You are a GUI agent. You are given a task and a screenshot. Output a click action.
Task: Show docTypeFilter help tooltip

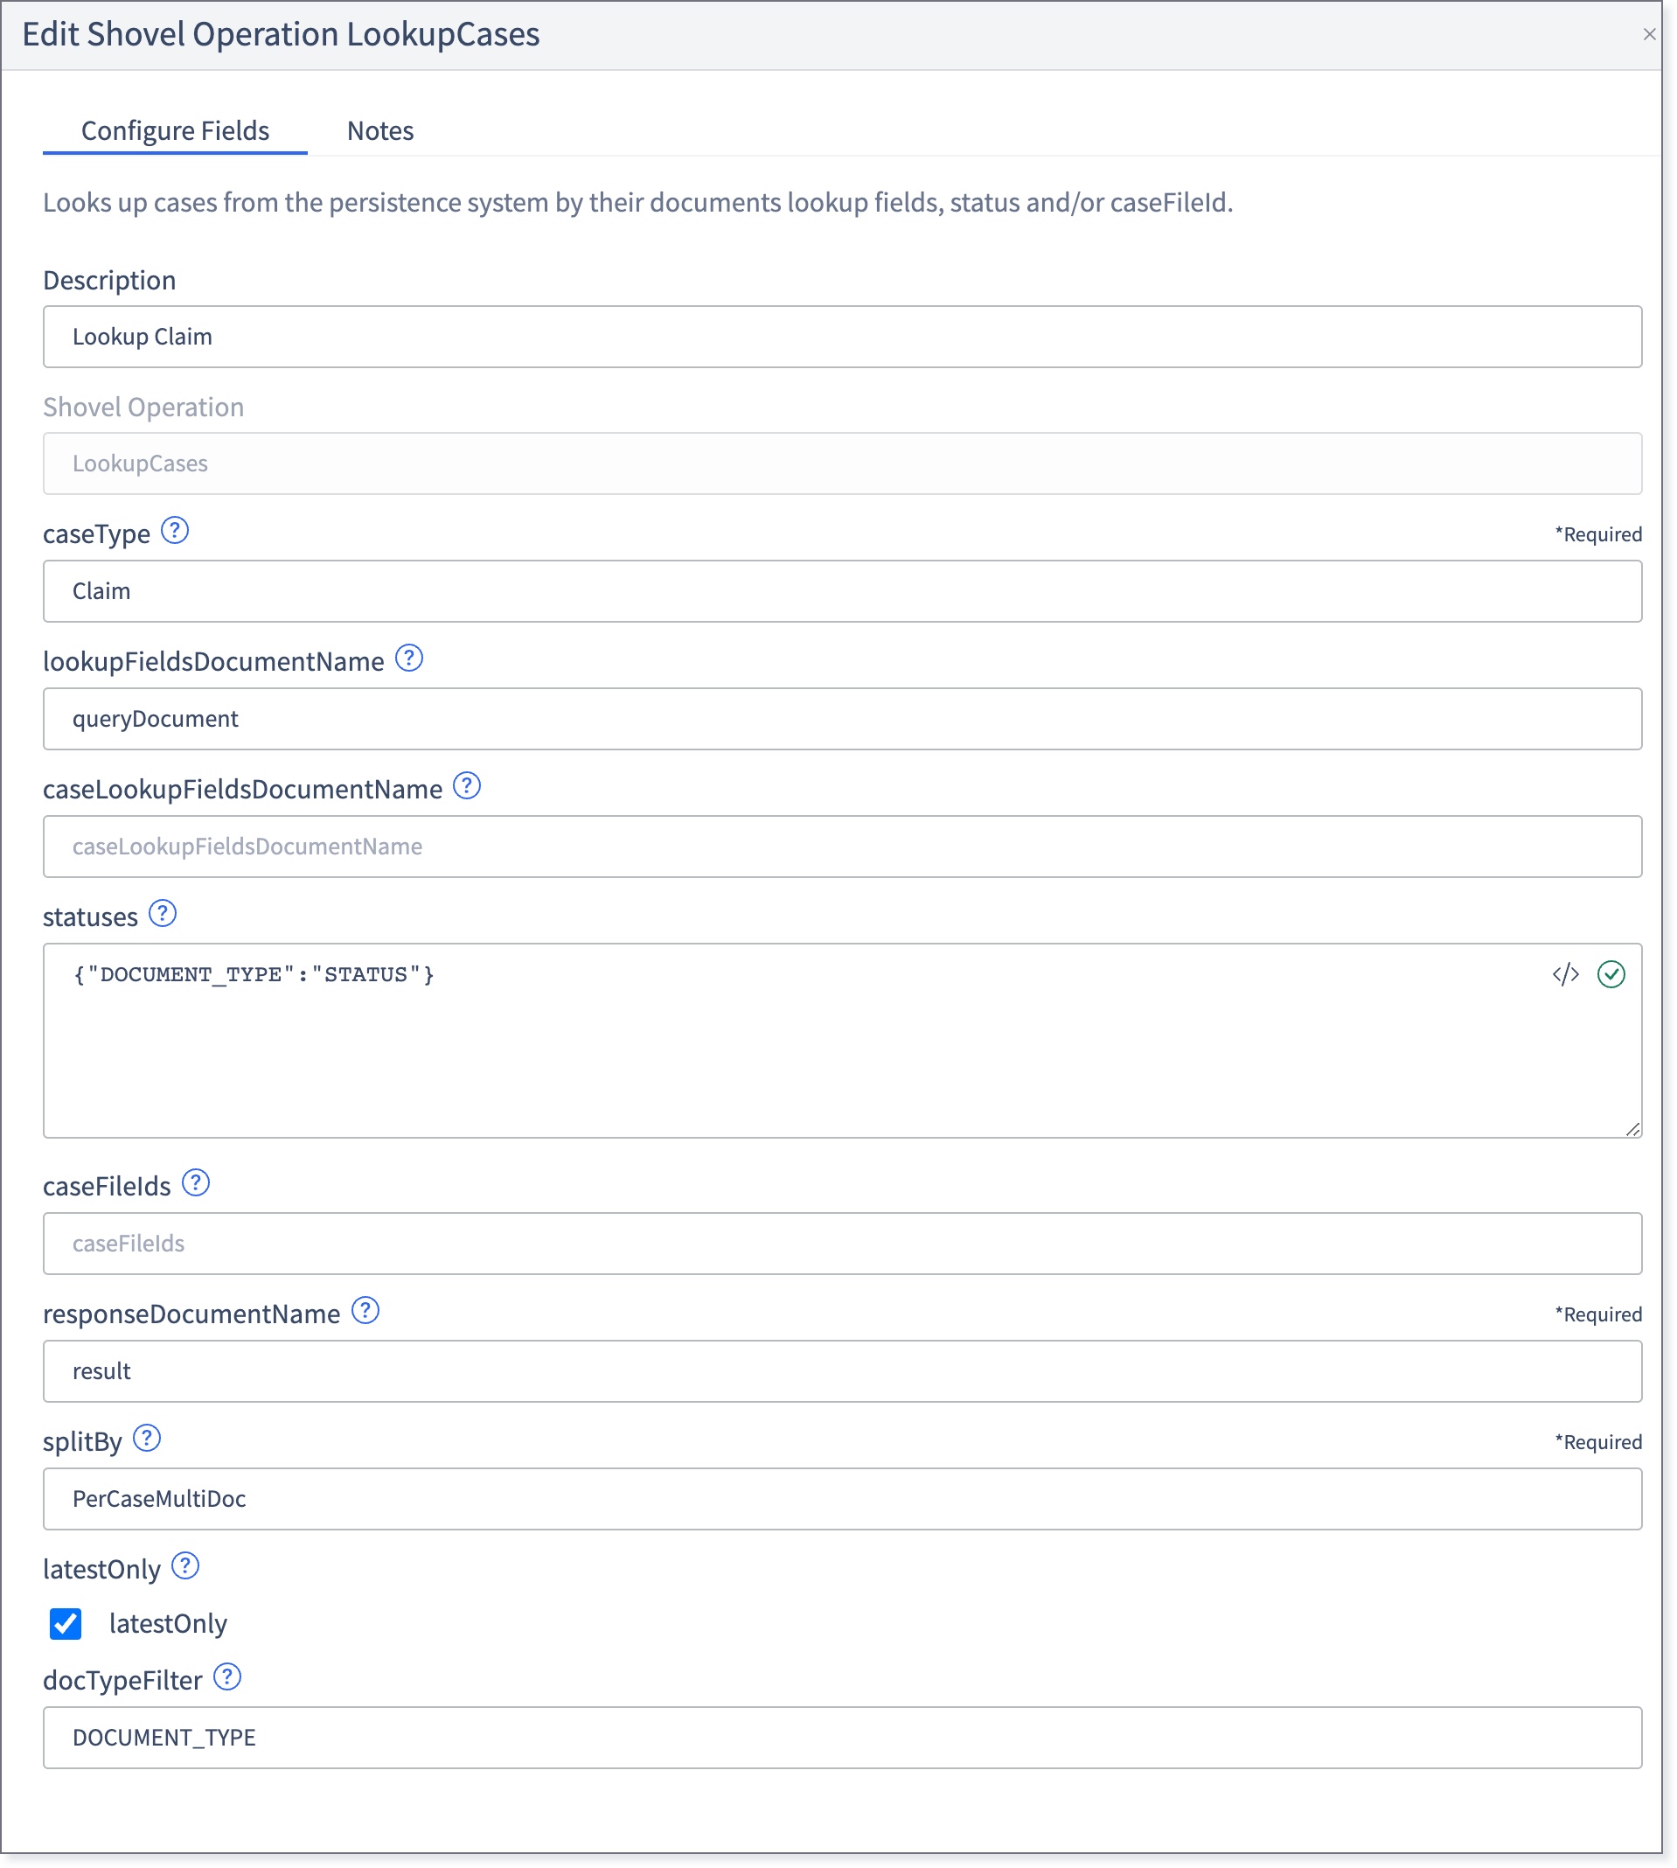point(227,1678)
